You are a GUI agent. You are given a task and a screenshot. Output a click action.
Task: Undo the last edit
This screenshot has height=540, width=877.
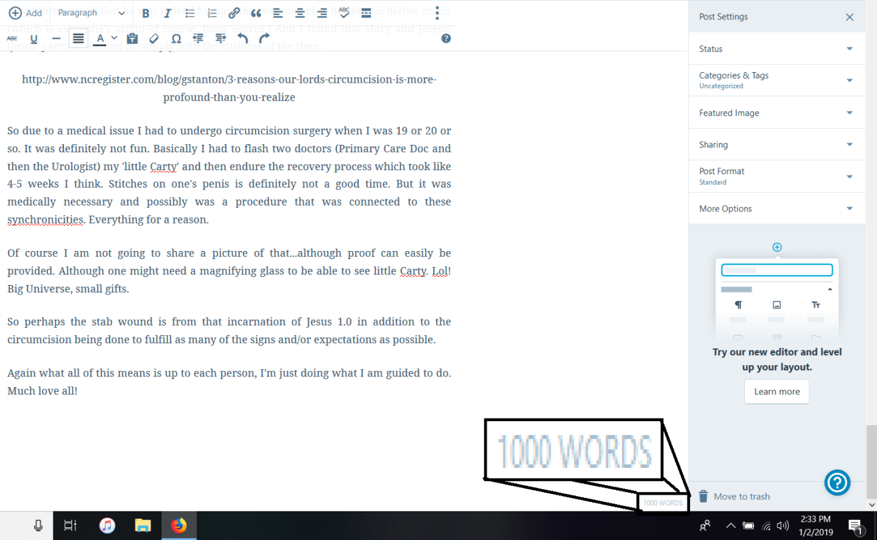[243, 38]
